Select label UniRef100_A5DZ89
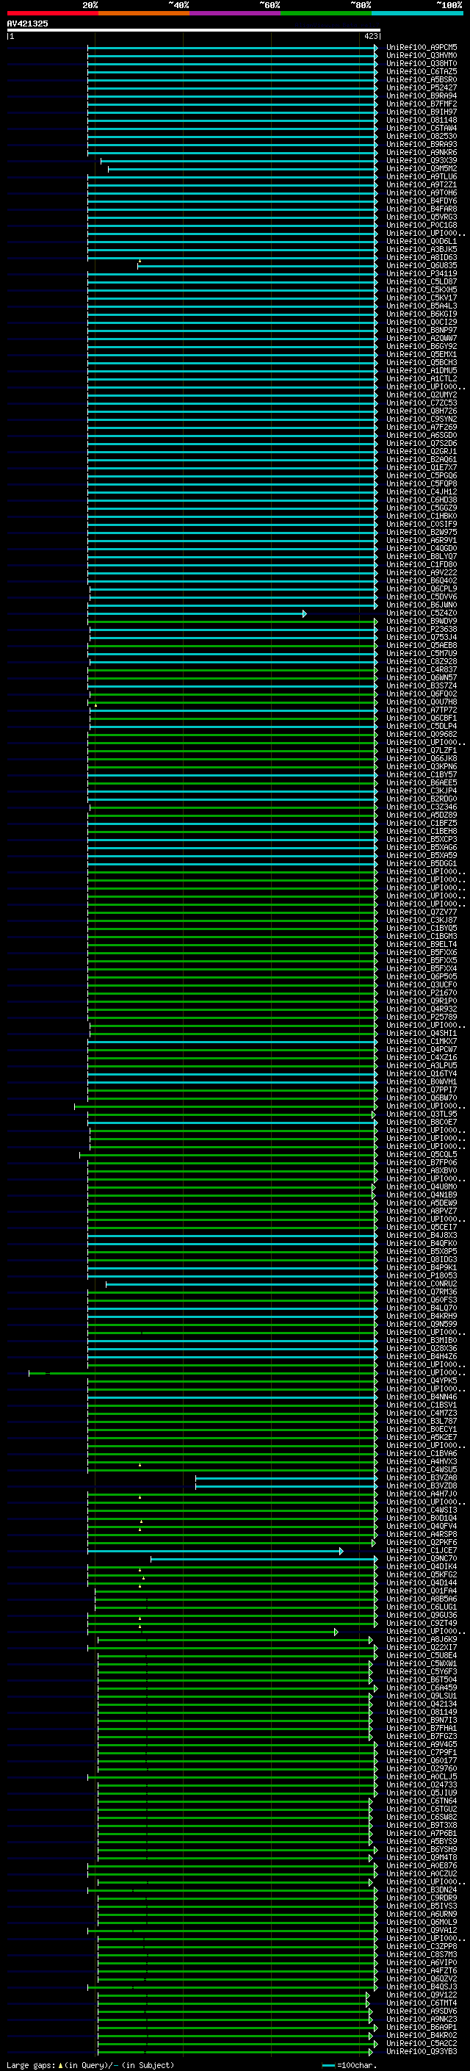The height and width of the screenshot is (2071, 470). point(422,815)
